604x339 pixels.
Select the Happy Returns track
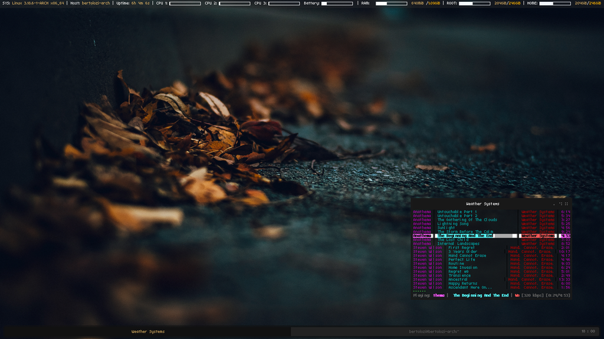click(x=462, y=284)
